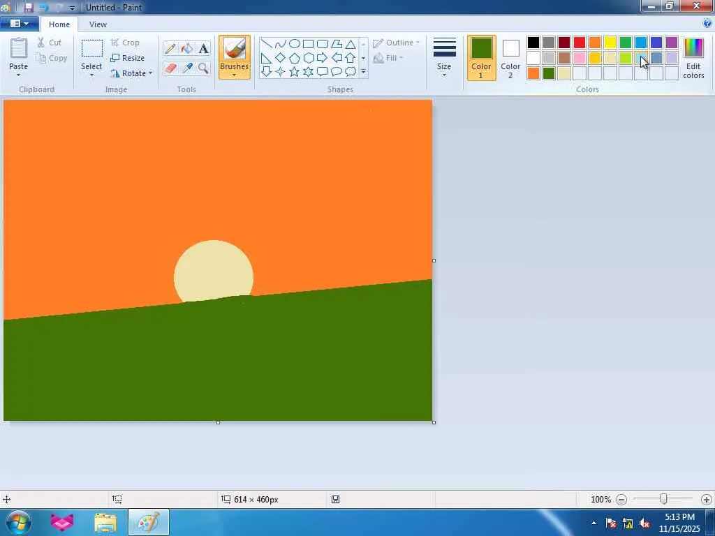
Task: Open the Rotate dropdown menu
Action: [x=131, y=73]
